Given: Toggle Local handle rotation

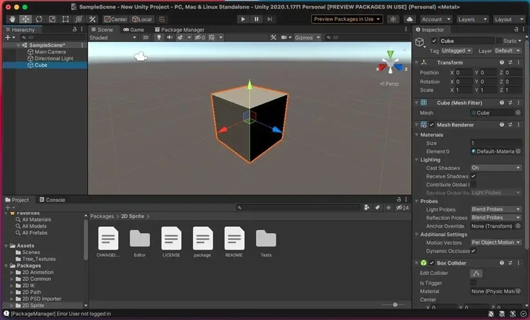Looking at the screenshot, I should click(x=142, y=19).
